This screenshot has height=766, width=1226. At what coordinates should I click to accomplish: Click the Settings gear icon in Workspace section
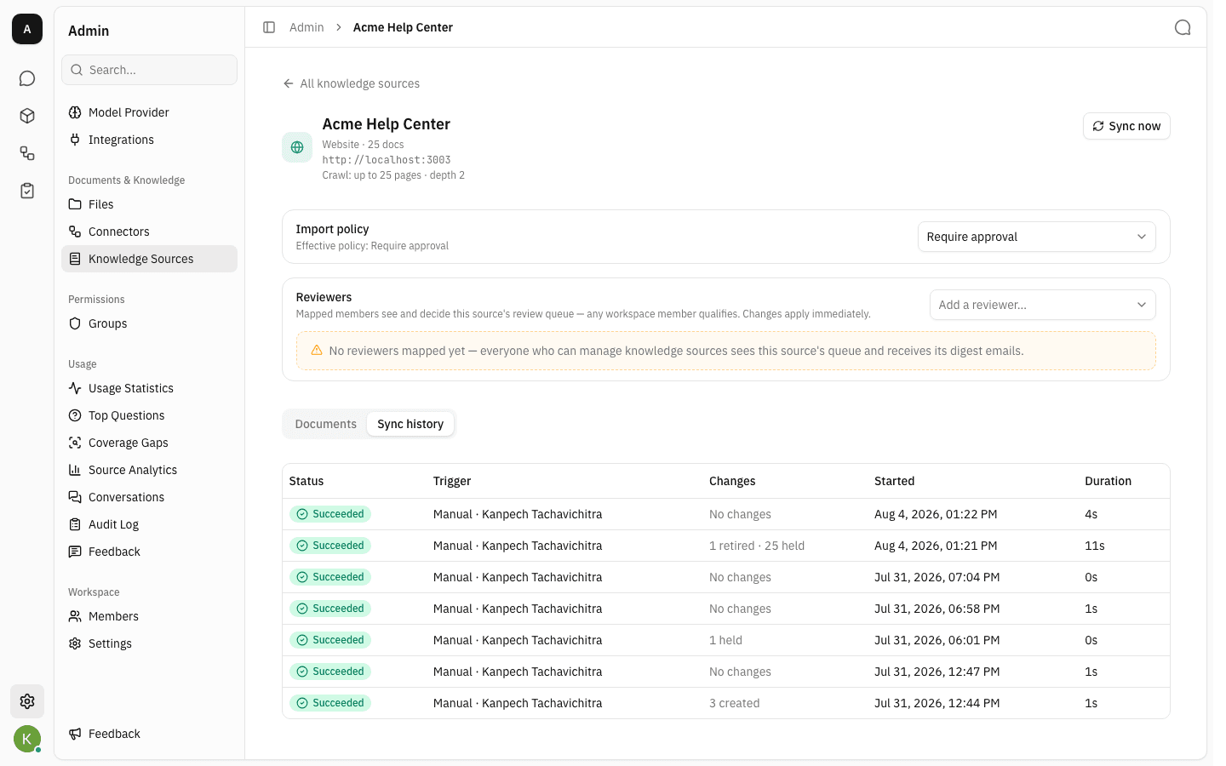[x=75, y=643]
